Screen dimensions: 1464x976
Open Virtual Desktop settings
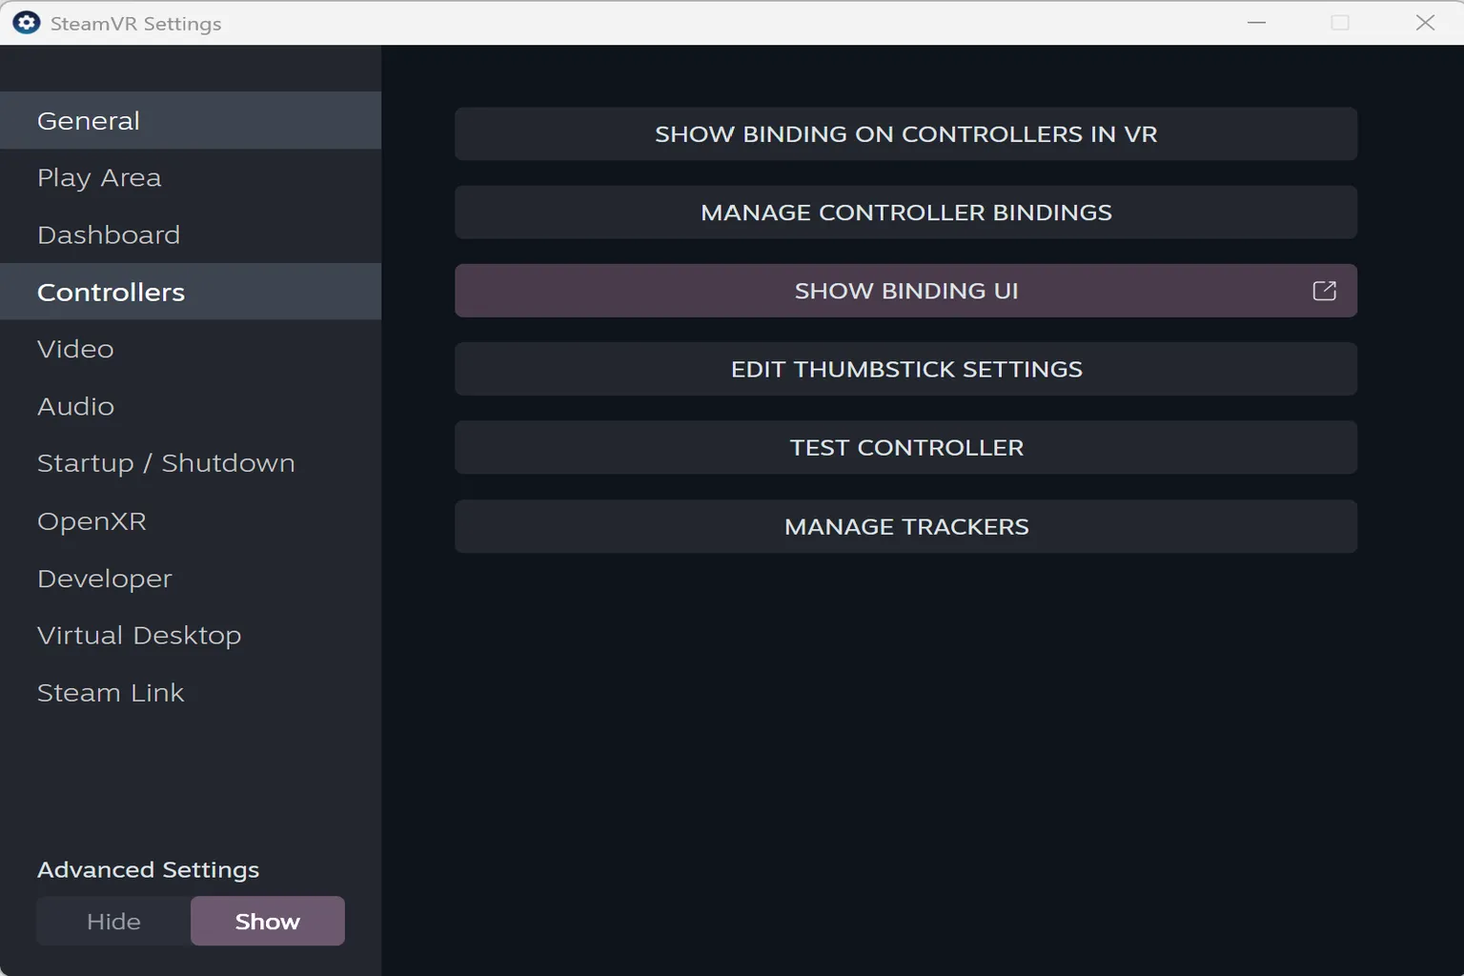(x=191, y=636)
